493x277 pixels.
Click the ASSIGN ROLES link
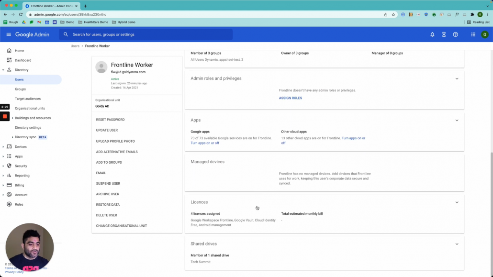[x=290, y=98]
